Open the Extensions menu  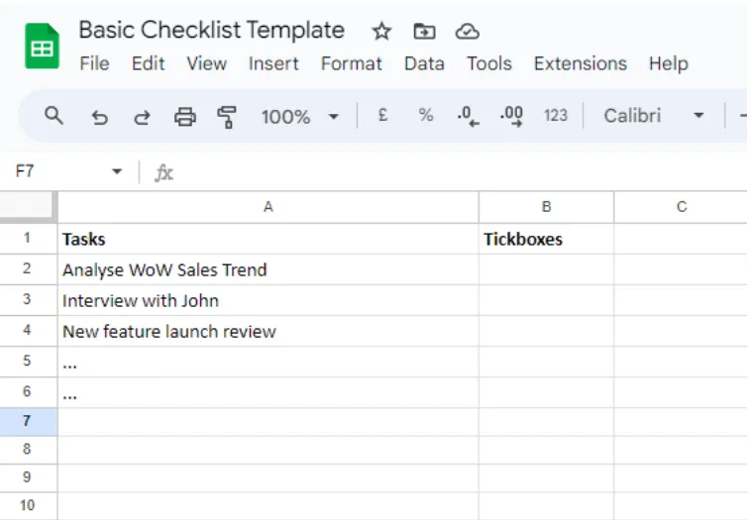point(581,63)
